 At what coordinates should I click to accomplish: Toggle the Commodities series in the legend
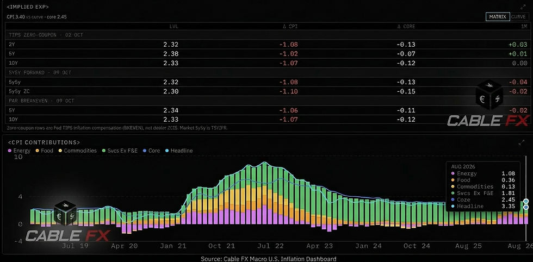(77, 151)
